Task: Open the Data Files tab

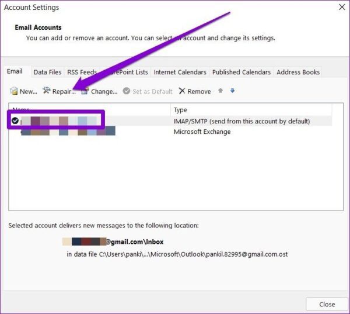Action: [x=47, y=72]
